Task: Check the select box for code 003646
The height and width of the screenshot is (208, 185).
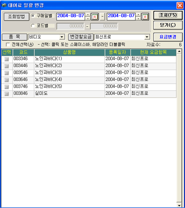Action: coord(7,80)
